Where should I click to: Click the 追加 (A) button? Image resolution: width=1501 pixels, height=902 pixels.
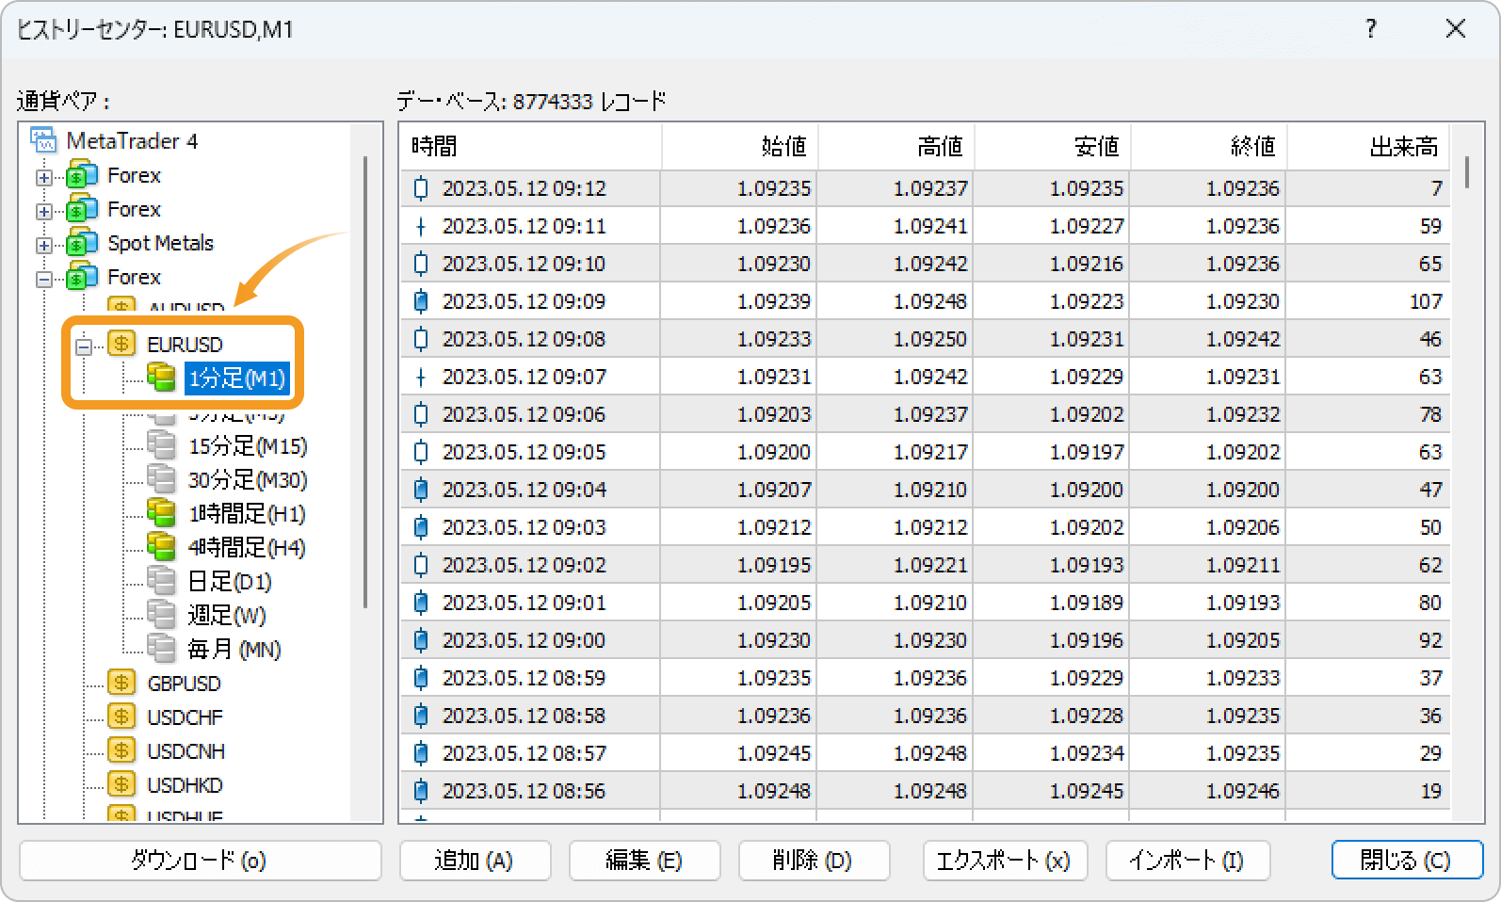click(x=475, y=861)
